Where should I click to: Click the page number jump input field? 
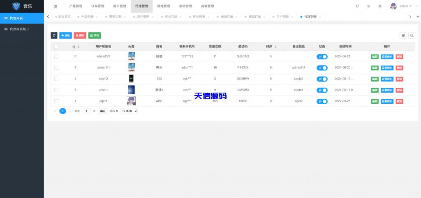[x=86, y=111]
